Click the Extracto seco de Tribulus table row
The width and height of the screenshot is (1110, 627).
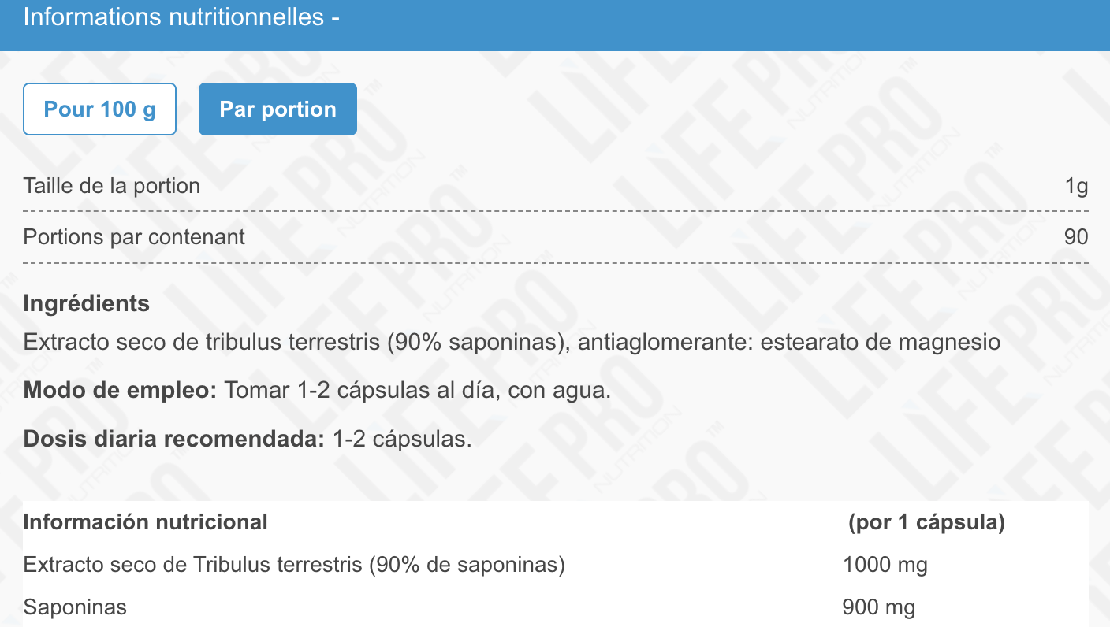tap(556, 565)
